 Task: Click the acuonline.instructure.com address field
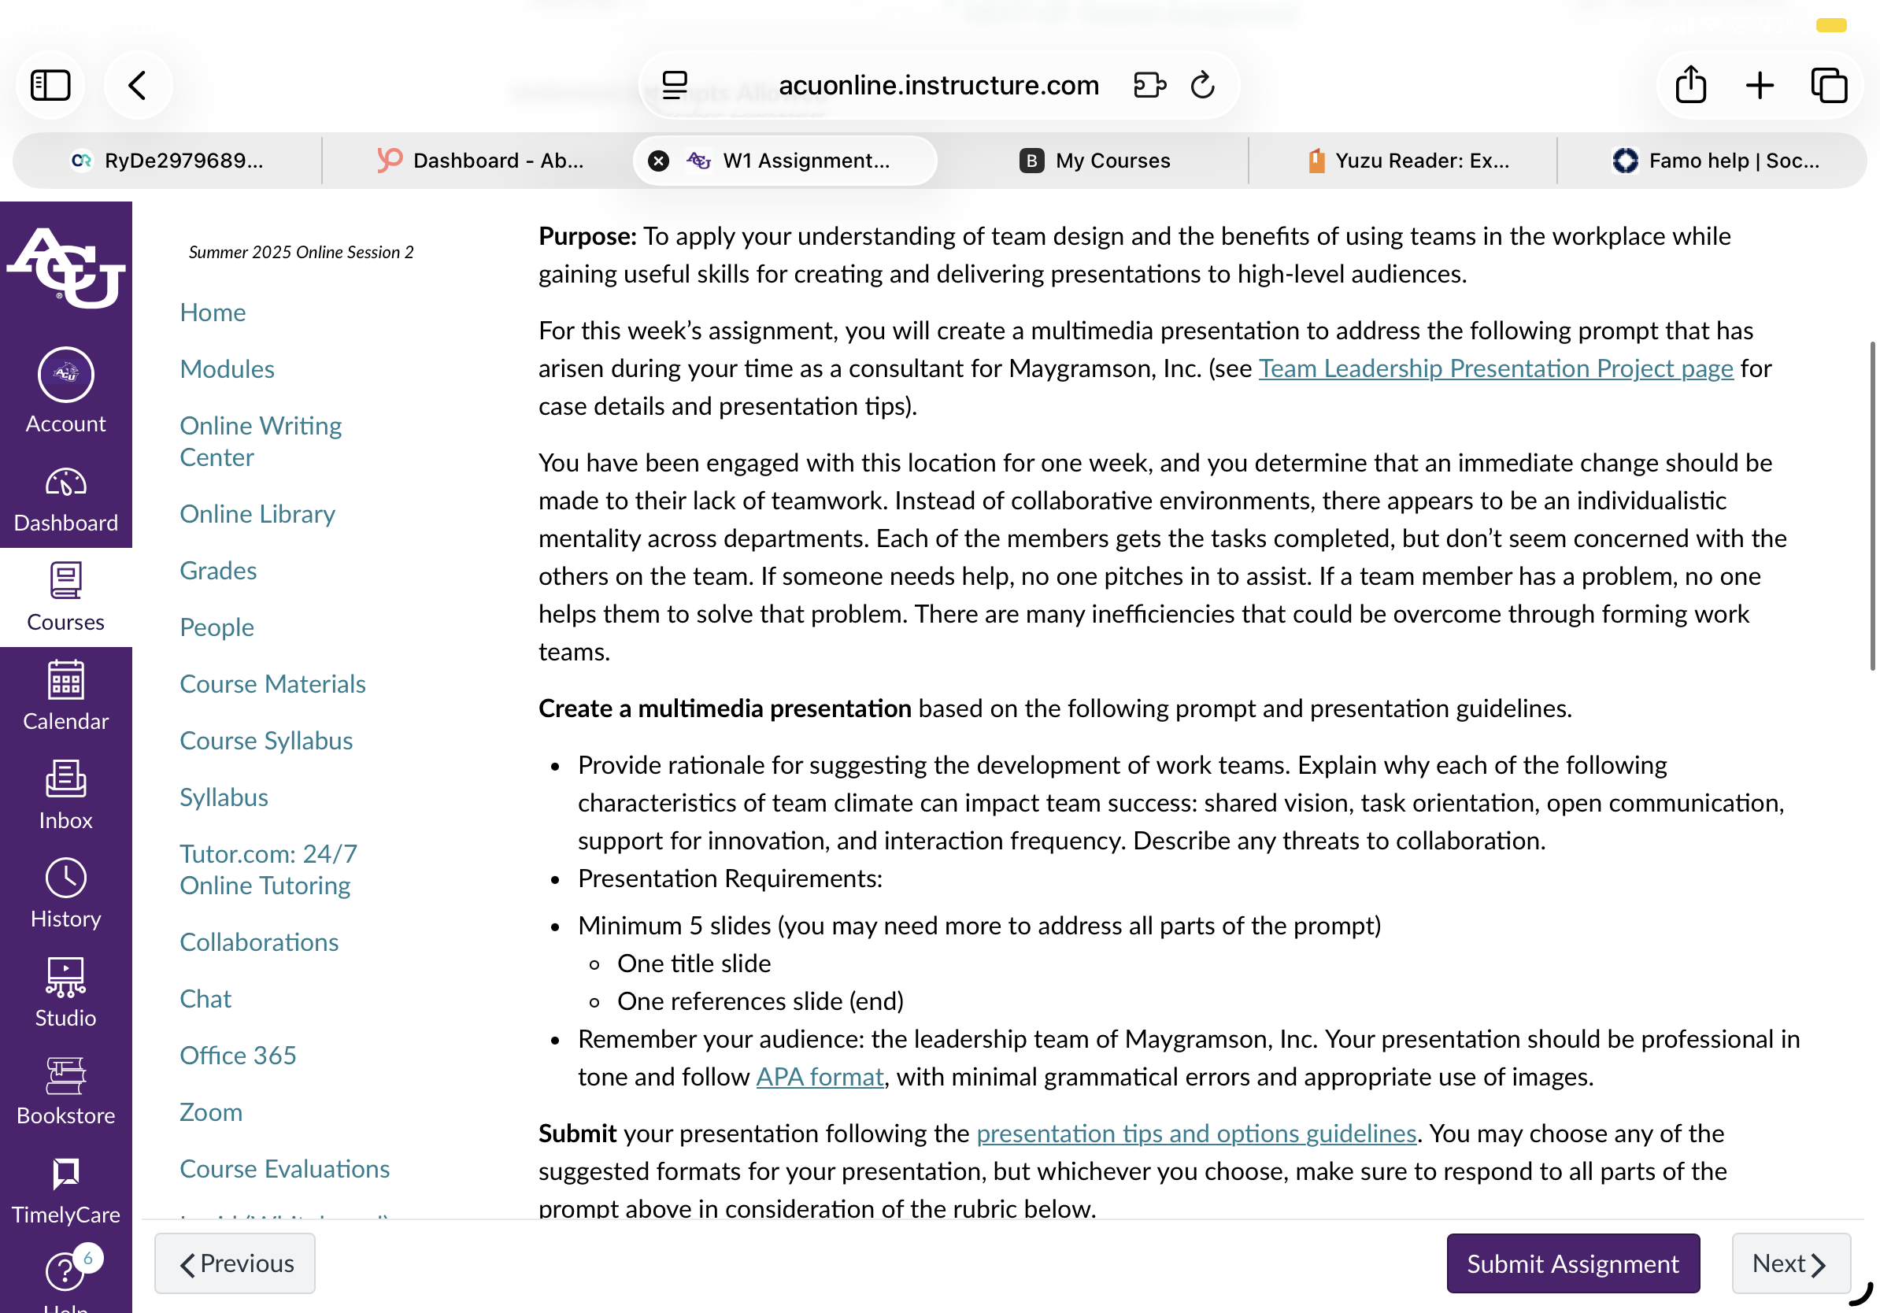(938, 85)
